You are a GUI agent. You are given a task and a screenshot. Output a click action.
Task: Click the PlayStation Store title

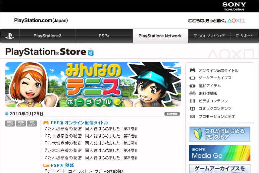click(x=46, y=52)
